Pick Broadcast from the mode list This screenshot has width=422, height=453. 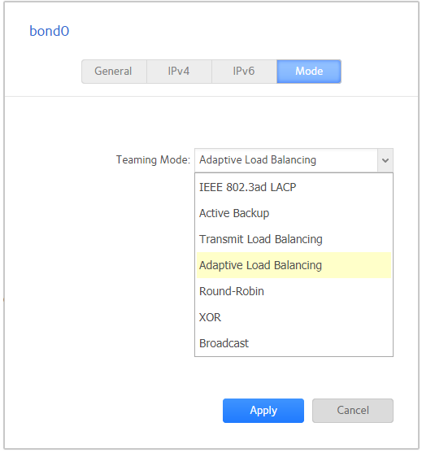click(x=294, y=343)
